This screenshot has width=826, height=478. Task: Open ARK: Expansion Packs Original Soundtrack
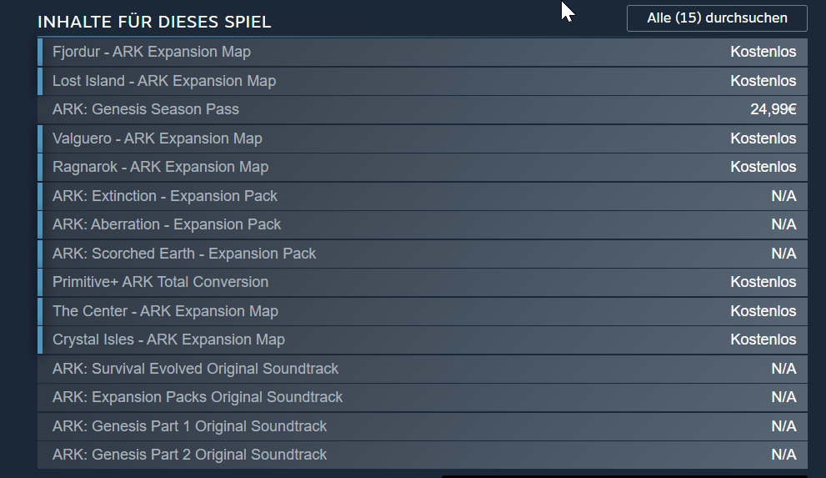pos(423,397)
